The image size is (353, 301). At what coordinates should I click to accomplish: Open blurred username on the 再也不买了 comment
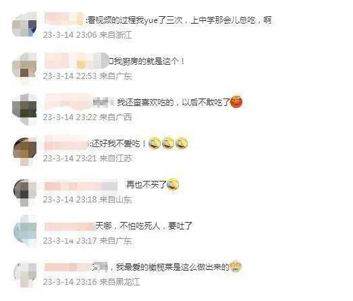tap(80, 186)
